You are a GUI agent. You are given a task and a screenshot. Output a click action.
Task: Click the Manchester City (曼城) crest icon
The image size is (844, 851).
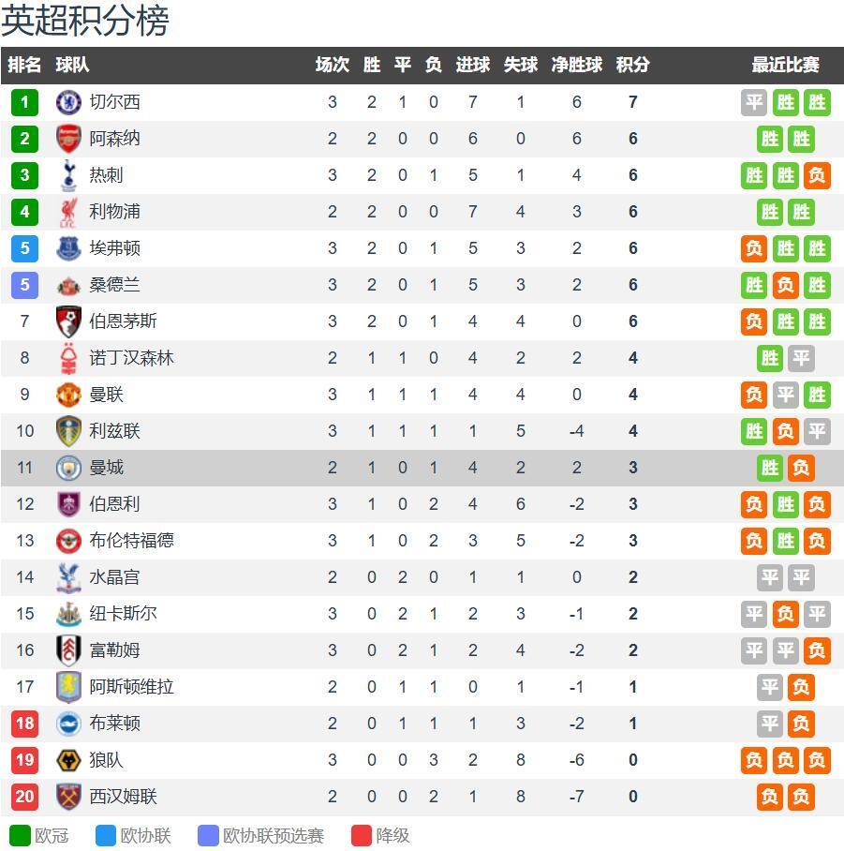[x=68, y=468]
